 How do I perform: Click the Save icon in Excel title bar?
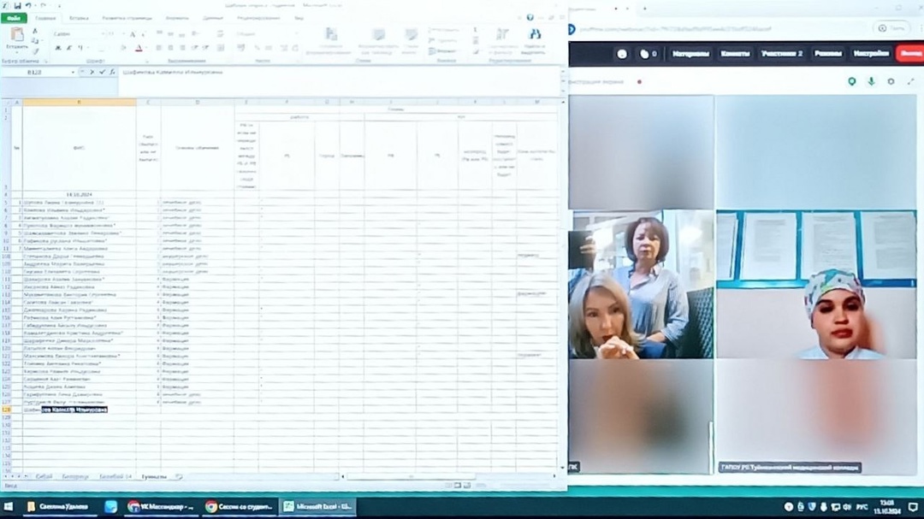(x=17, y=5)
